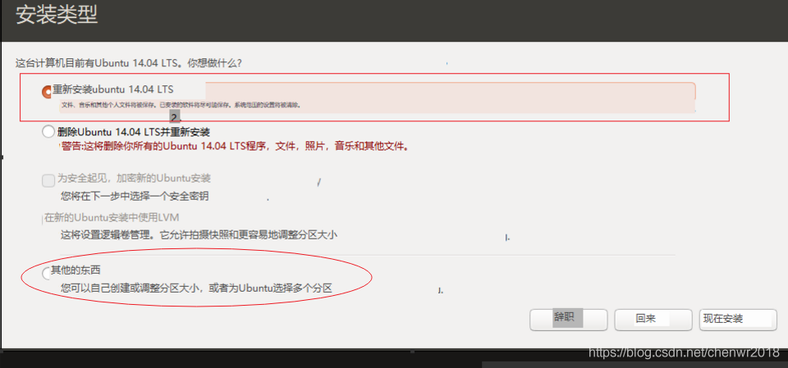Select the 重新安装ubuntu 14.04 LTS radio option

point(47,92)
